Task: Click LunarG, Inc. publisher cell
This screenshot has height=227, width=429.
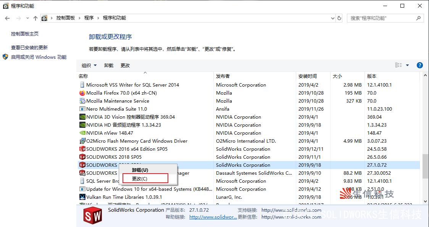Action: (x=229, y=197)
